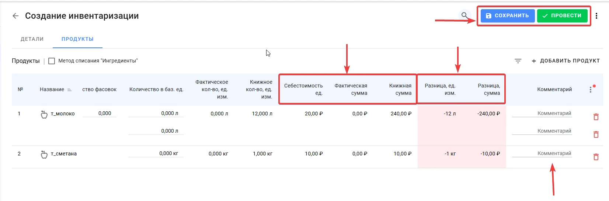The height and width of the screenshot is (201, 609).
Task: Enable the Метод списания "Ингредиенты" checkbox
Action: tap(52, 61)
